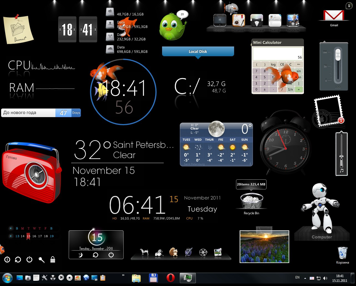
Task: Click the 20items 325,4 MB label
Action: pos(251,184)
